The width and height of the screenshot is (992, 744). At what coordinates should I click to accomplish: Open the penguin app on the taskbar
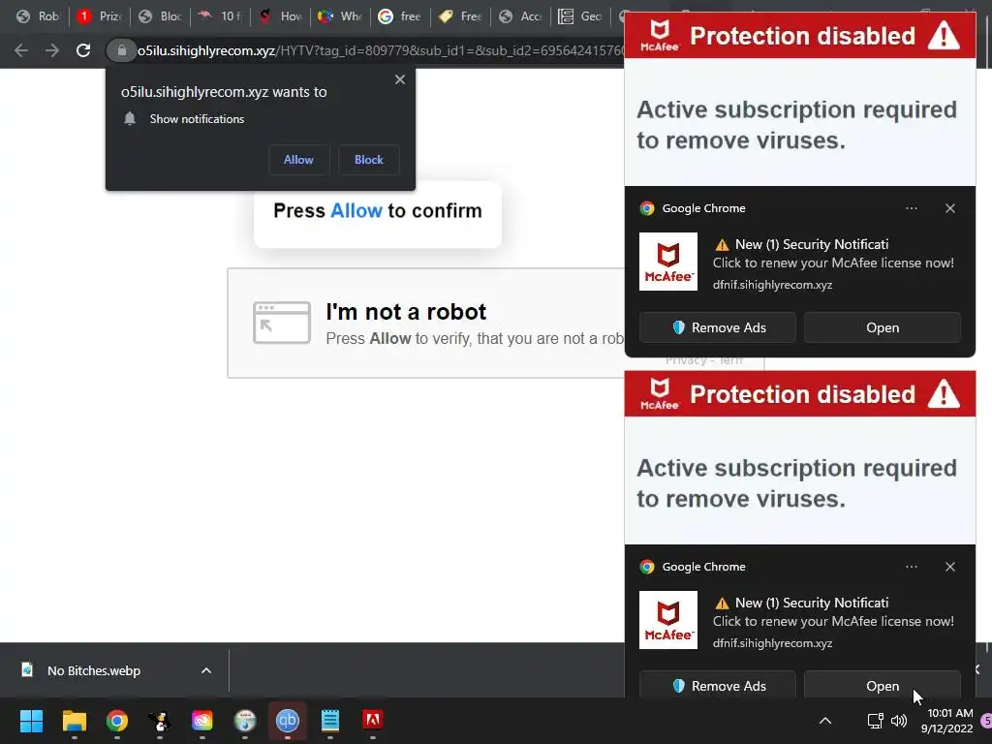point(160,721)
